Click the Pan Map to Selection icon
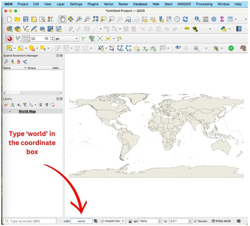The width and height of the screenshot is (250, 226). (x=71, y=19)
